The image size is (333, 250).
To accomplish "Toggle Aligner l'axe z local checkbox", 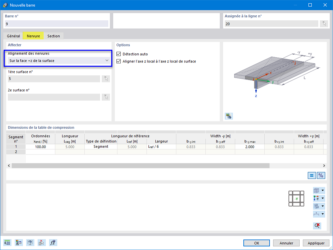I will coord(119,61).
